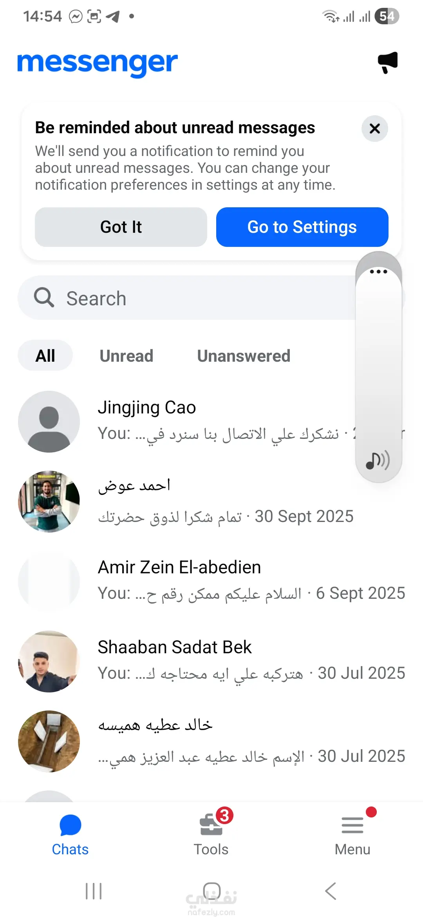Open the Menu hamburger icon

point(352,825)
